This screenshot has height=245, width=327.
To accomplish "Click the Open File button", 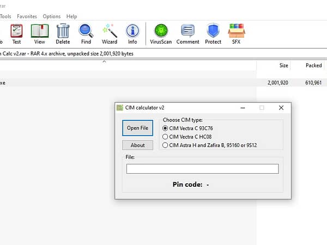I will [x=138, y=128].
